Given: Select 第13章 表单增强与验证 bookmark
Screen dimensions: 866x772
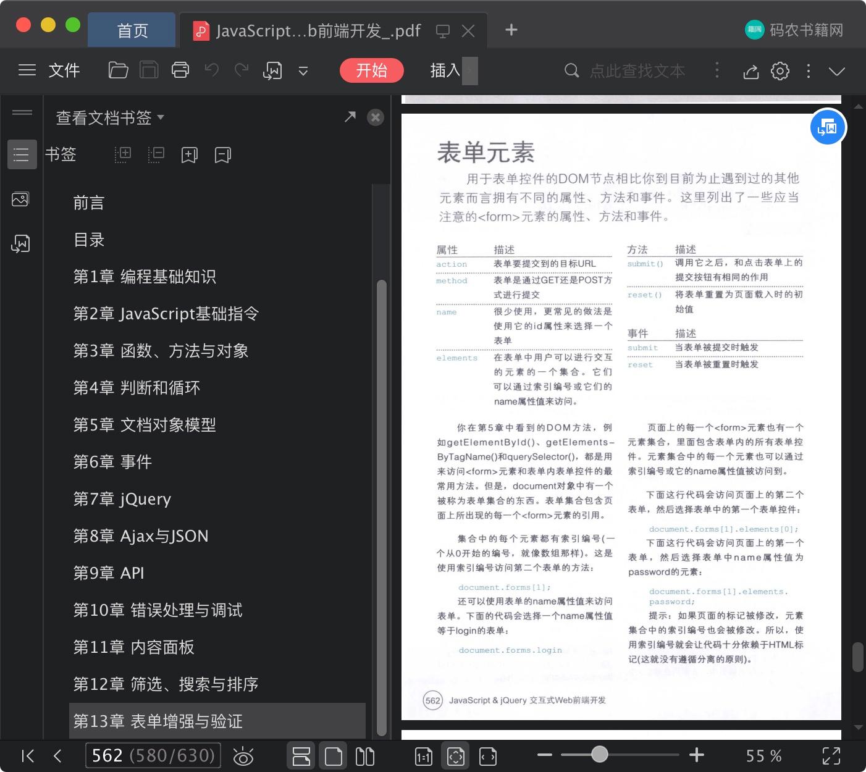Looking at the screenshot, I should 217,721.
